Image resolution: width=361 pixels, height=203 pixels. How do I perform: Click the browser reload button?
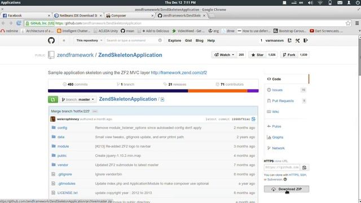19,23
